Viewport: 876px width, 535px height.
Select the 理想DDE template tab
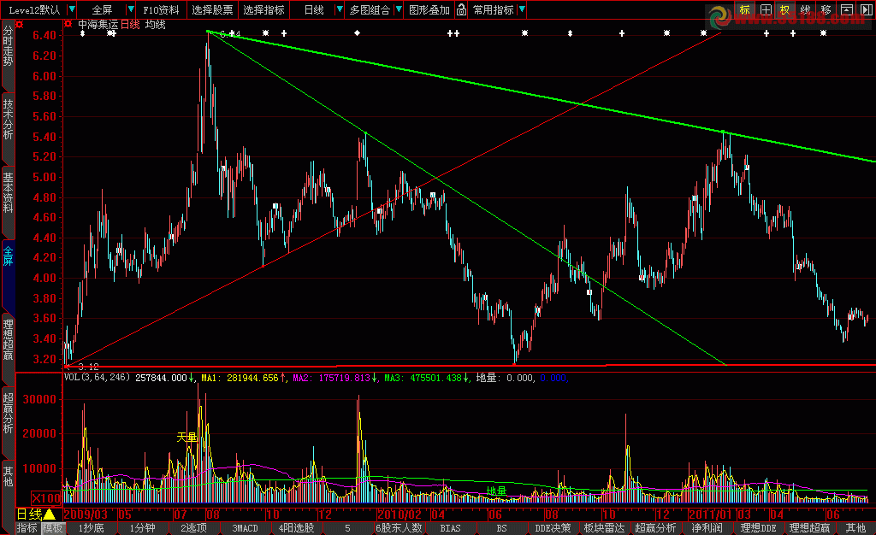758,528
